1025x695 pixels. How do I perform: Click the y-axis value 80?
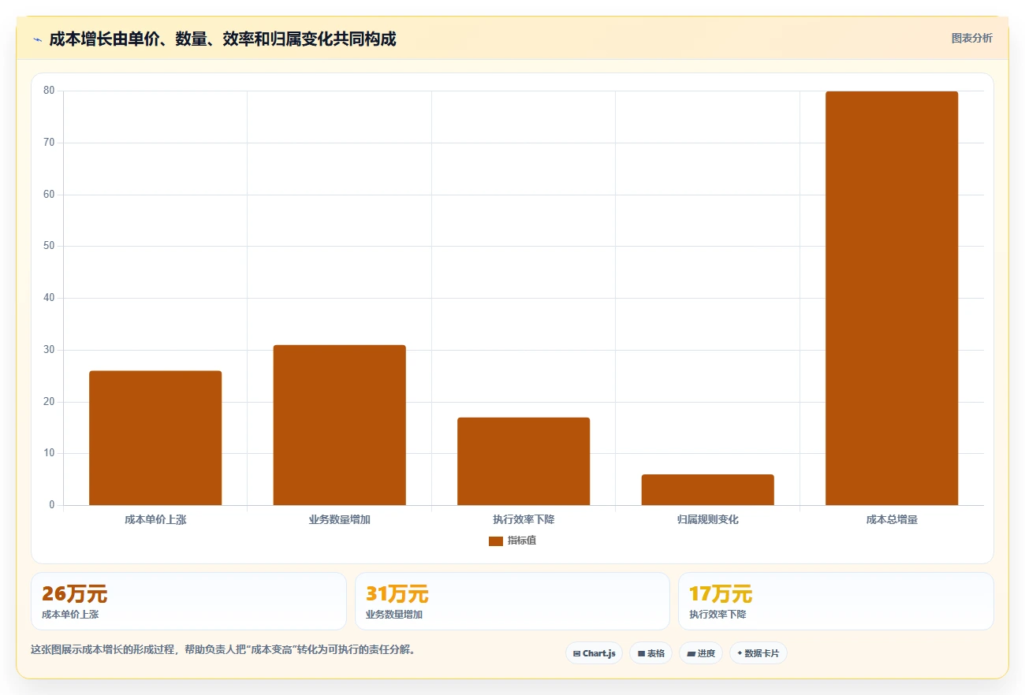tap(49, 91)
